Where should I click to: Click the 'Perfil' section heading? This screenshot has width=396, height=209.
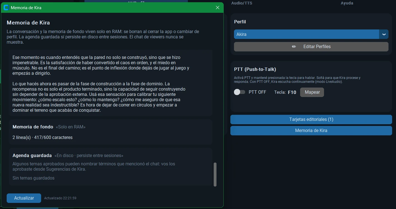[240, 22]
